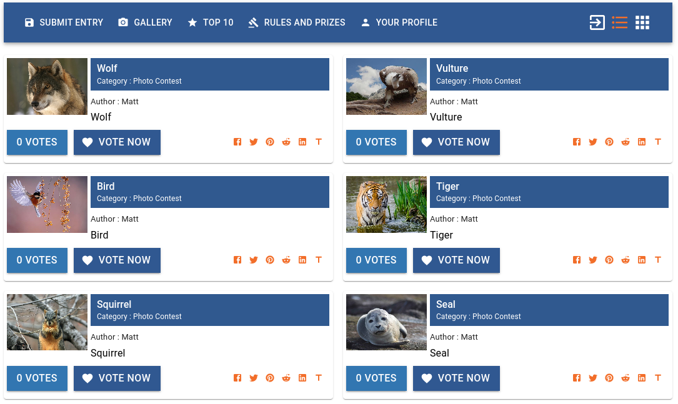The height and width of the screenshot is (404, 678).
Task: Switch to list view layout
Action: pos(620,22)
